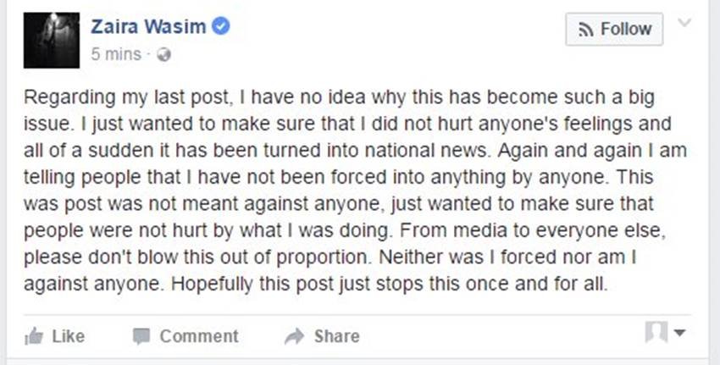
Task: Open the dropdown arrow beside the identity icon
Action: (x=679, y=333)
